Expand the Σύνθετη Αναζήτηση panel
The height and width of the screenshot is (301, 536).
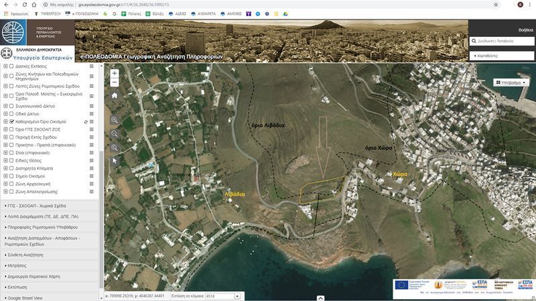25,255
